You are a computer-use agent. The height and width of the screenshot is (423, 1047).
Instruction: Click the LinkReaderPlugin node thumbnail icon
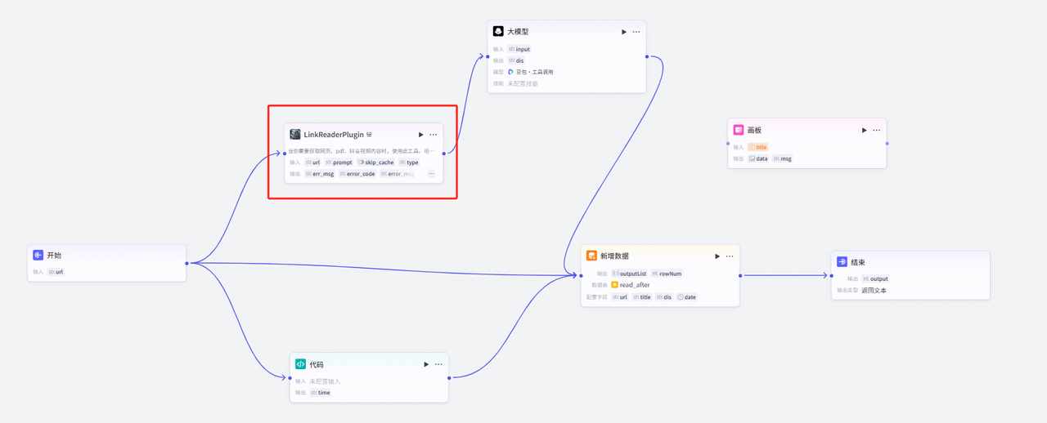pyautogui.click(x=295, y=134)
